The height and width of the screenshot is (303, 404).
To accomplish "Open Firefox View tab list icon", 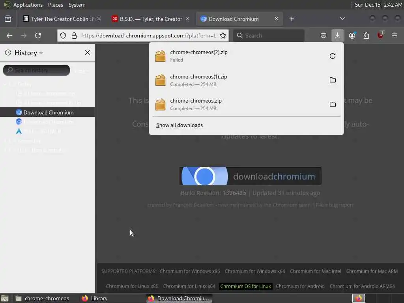I will [8, 19].
